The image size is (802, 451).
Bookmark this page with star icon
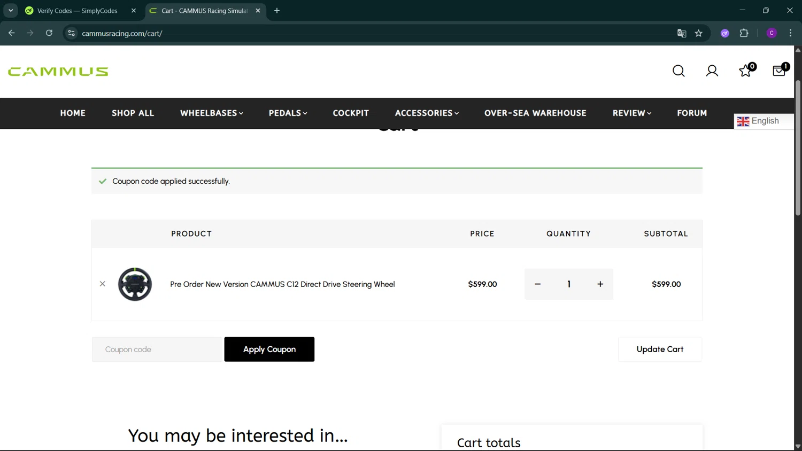pos(699,33)
